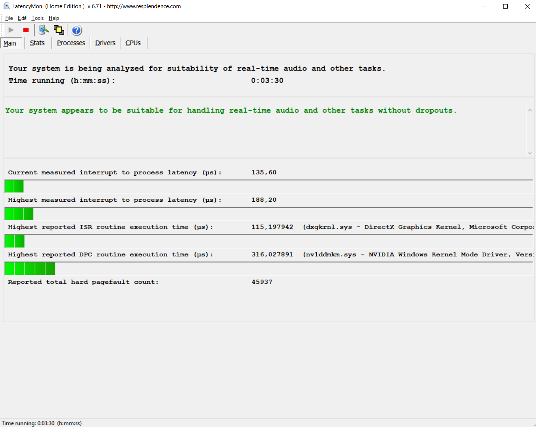536x427 pixels.
Task: Click the current interrupt latency bar
Action: [x=269, y=186]
